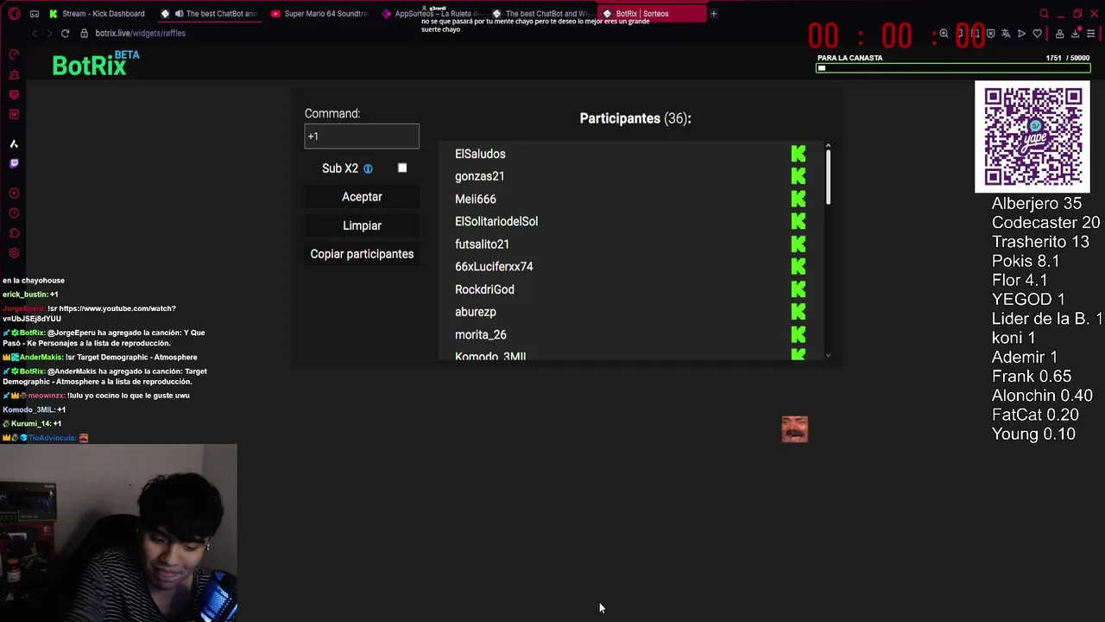Click the profile stamp icon in toolbar

pyautogui.click(x=1060, y=34)
